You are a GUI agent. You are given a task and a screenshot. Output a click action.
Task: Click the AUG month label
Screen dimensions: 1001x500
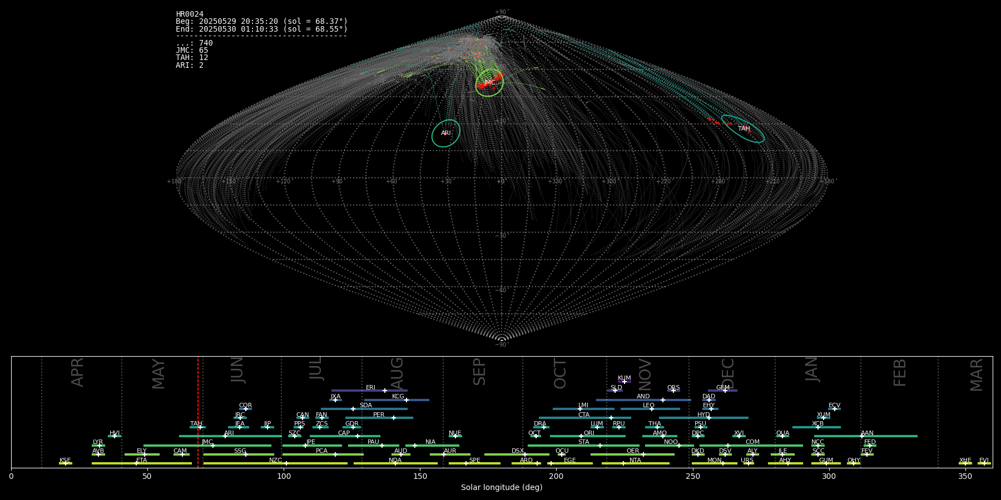tap(397, 373)
